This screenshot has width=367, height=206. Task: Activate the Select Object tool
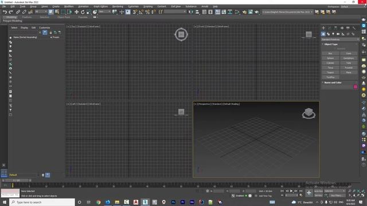tap(51, 12)
